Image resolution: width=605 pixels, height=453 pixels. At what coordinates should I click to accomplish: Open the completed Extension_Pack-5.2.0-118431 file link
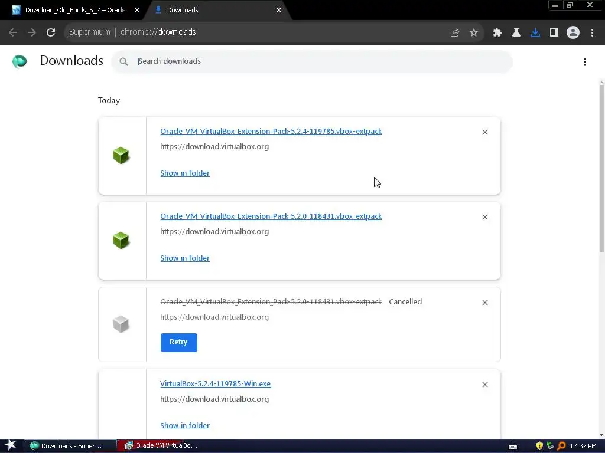pyautogui.click(x=271, y=216)
